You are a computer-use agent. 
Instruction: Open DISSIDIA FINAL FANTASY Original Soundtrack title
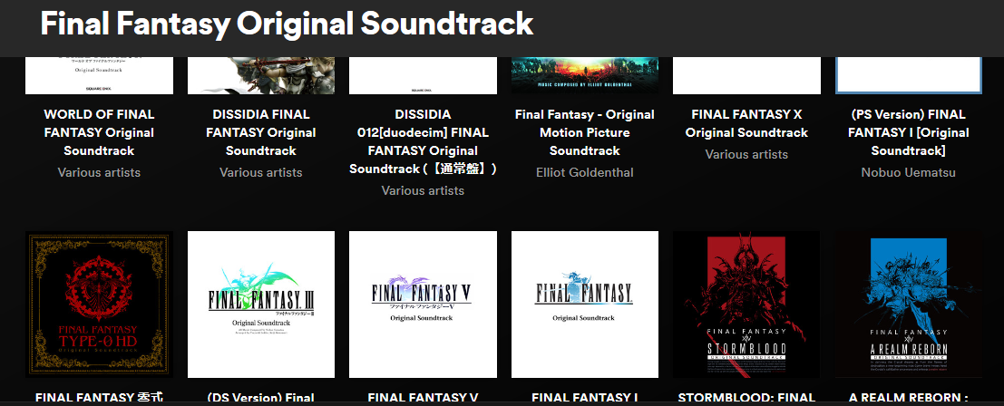pos(261,132)
